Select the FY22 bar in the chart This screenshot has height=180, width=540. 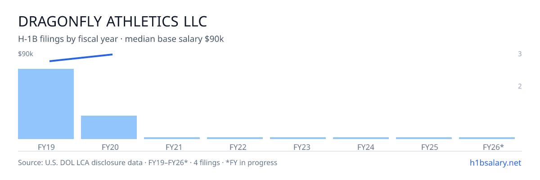pyautogui.click(x=235, y=138)
